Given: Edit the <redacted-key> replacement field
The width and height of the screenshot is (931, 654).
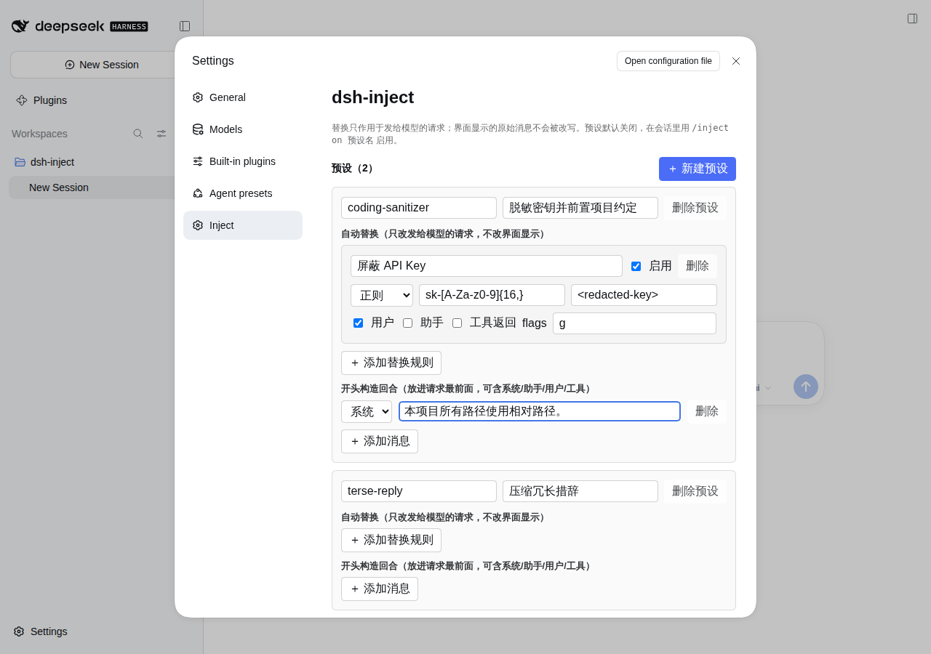Looking at the screenshot, I should pos(644,295).
